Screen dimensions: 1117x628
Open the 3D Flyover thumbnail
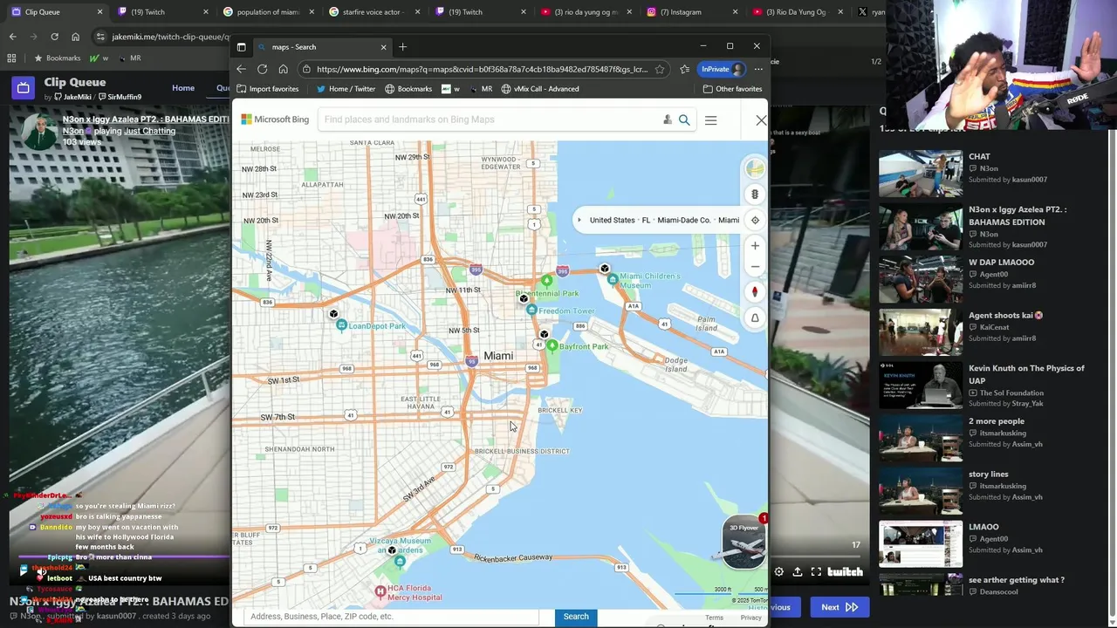[744, 543]
